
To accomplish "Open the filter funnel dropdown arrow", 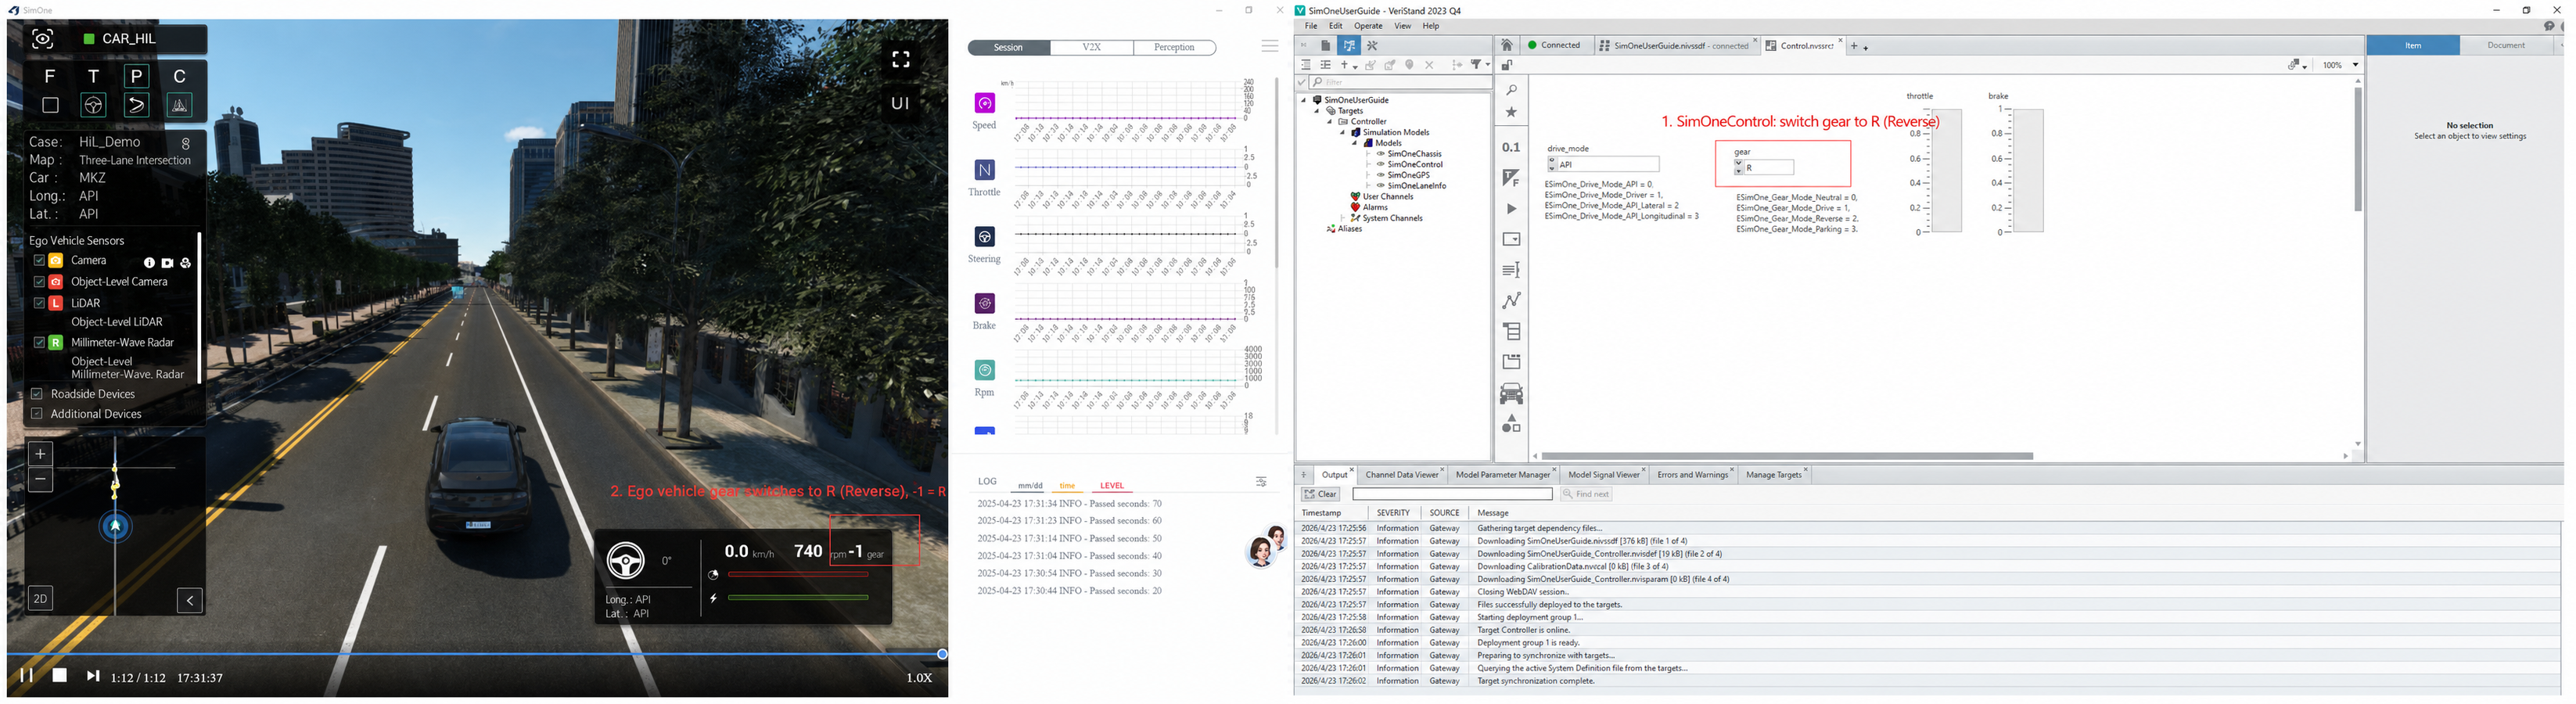I will click(x=1487, y=65).
